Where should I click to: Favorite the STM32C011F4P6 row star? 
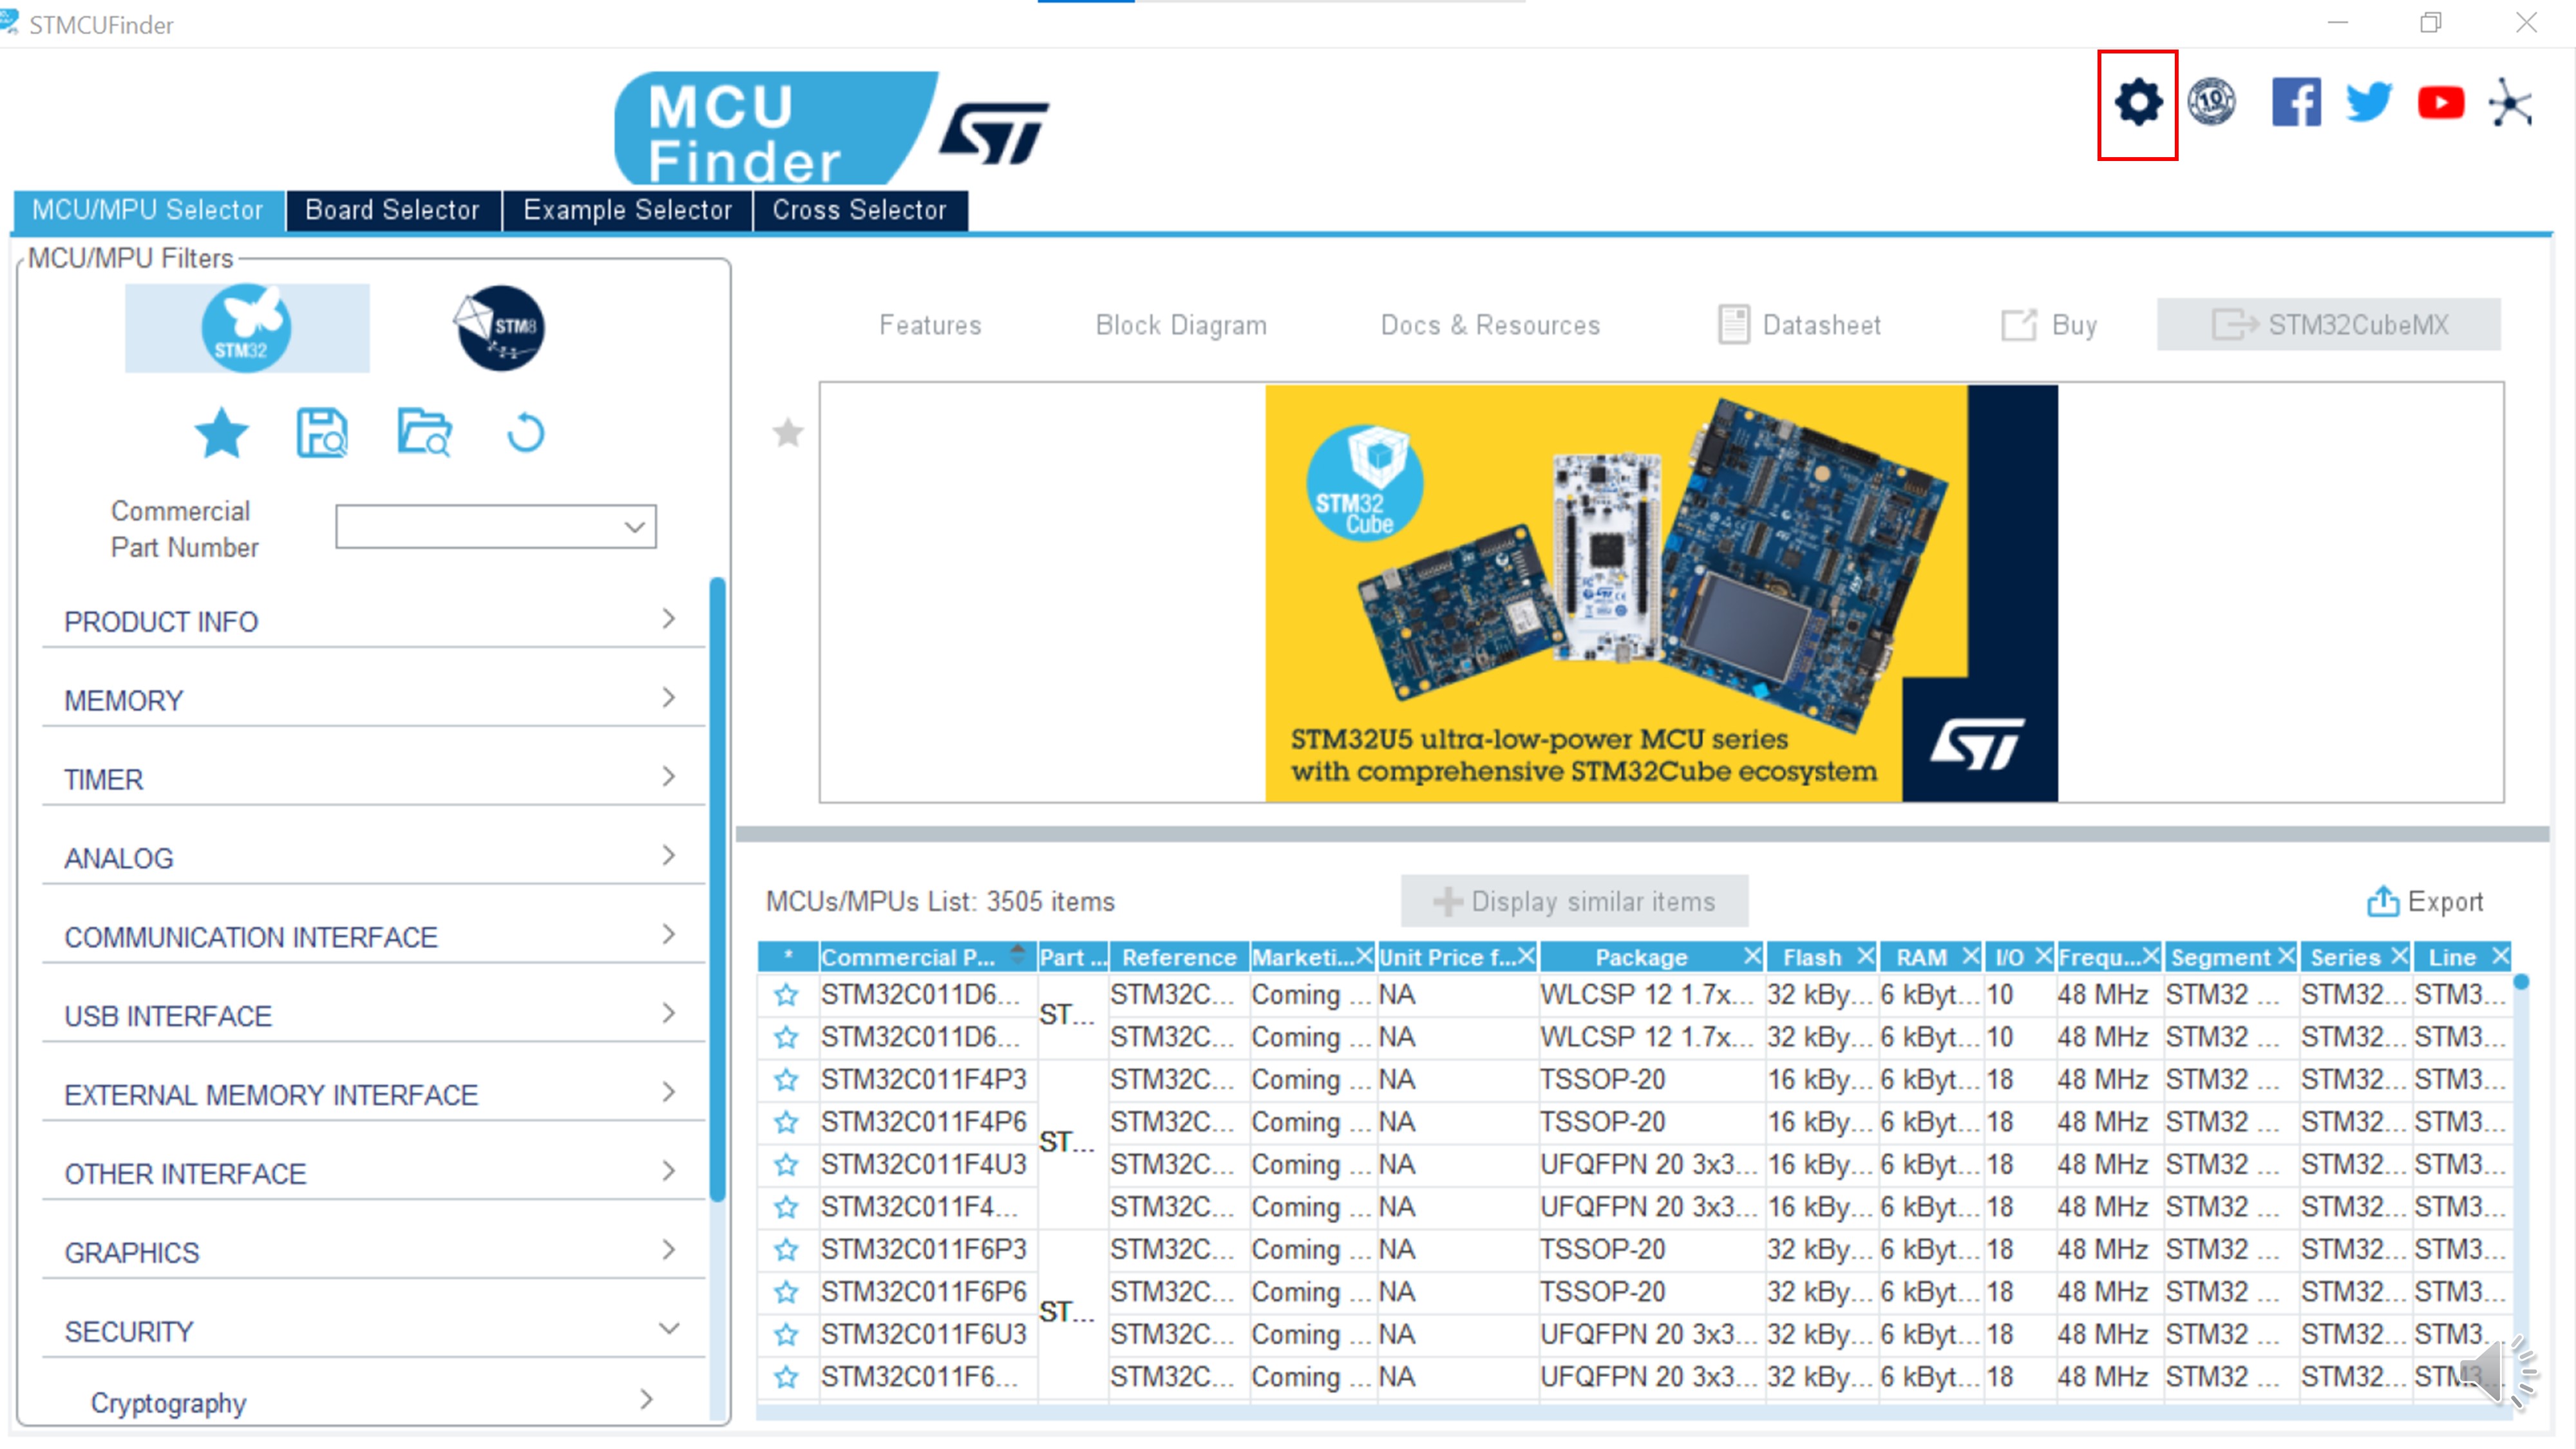click(786, 1122)
